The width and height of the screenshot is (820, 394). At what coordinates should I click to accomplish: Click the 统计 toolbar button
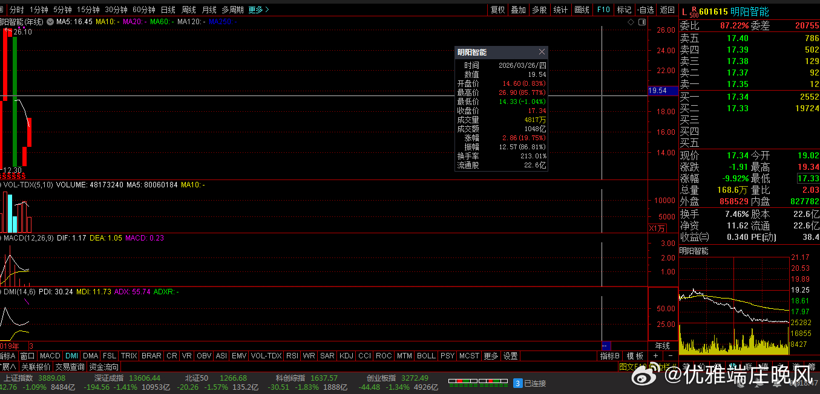tap(560, 10)
